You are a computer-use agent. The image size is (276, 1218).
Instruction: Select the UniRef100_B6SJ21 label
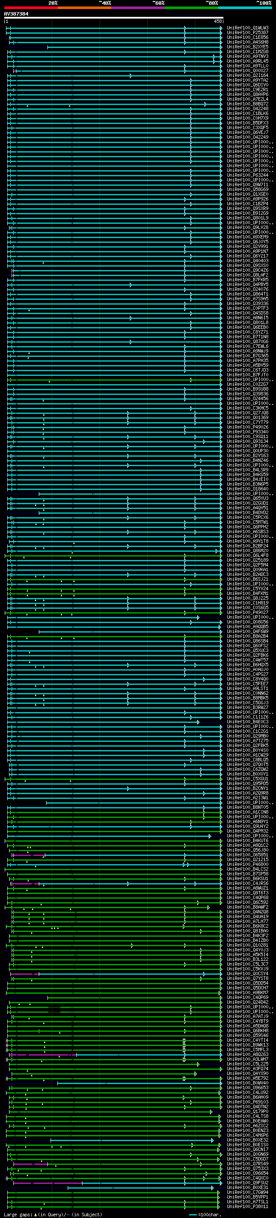pyautogui.click(x=248, y=579)
